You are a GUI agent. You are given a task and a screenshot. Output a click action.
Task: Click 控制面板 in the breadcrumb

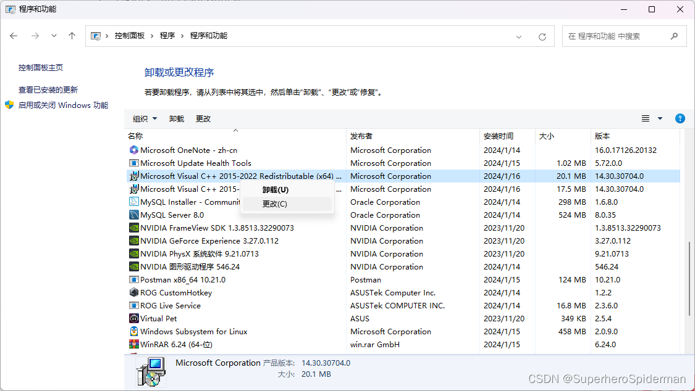click(130, 36)
